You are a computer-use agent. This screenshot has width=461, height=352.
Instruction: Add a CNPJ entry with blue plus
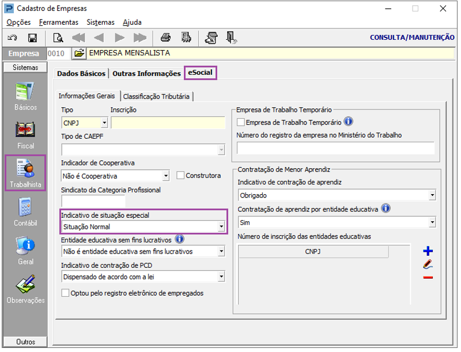(428, 251)
